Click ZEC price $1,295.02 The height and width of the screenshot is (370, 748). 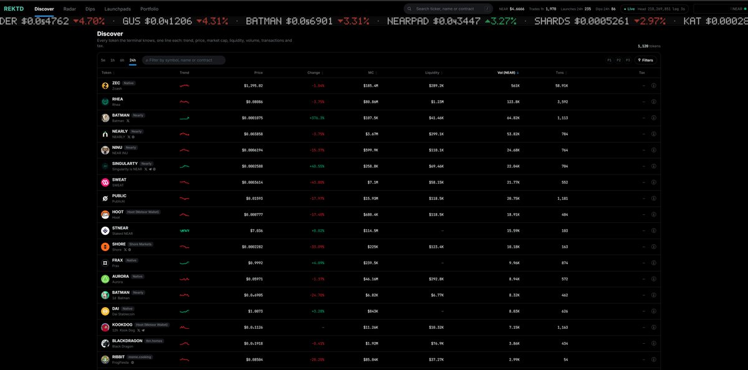[x=253, y=85]
